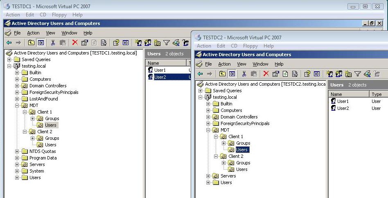Collapse Client 1 node in TESTDC1 tree
This screenshot has height=198, width=388.
[25, 112]
